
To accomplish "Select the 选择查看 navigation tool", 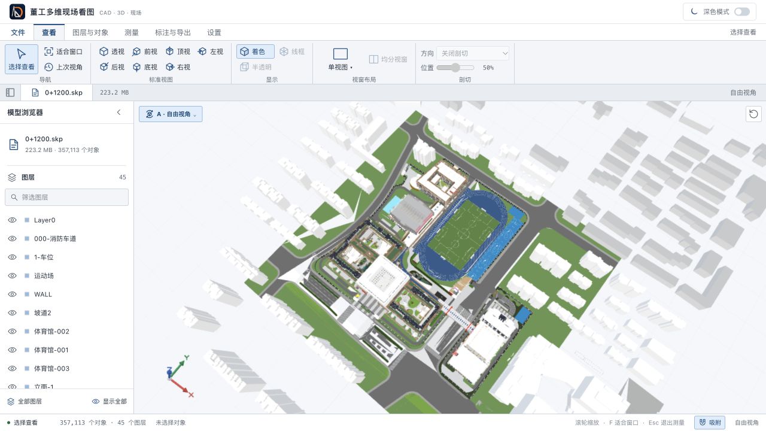I will [x=22, y=59].
